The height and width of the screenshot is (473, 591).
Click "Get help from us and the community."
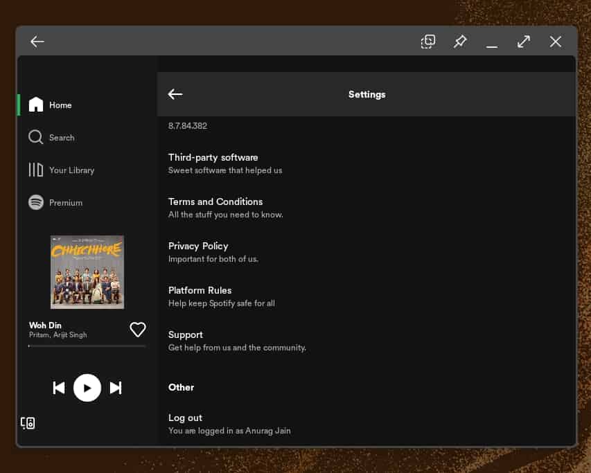[x=237, y=348]
